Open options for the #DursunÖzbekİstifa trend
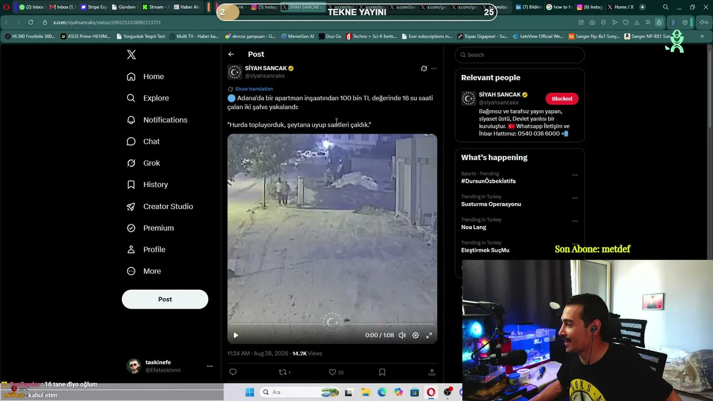This screenshot has height=401, width=713. [575, 175]
